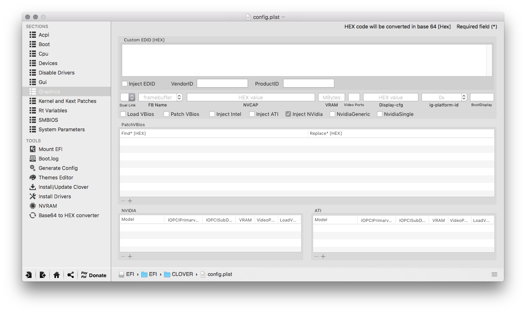Click the Video Ports field
Screen dimensions: 526x313
pyautogui.click(x=354, y=97)
